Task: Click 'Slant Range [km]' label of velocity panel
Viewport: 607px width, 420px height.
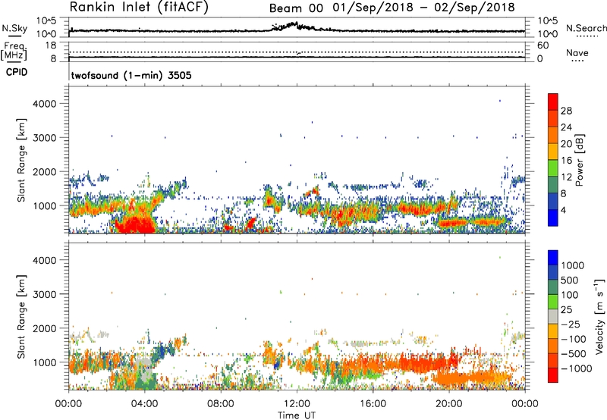Action: [x=21, y=316]
